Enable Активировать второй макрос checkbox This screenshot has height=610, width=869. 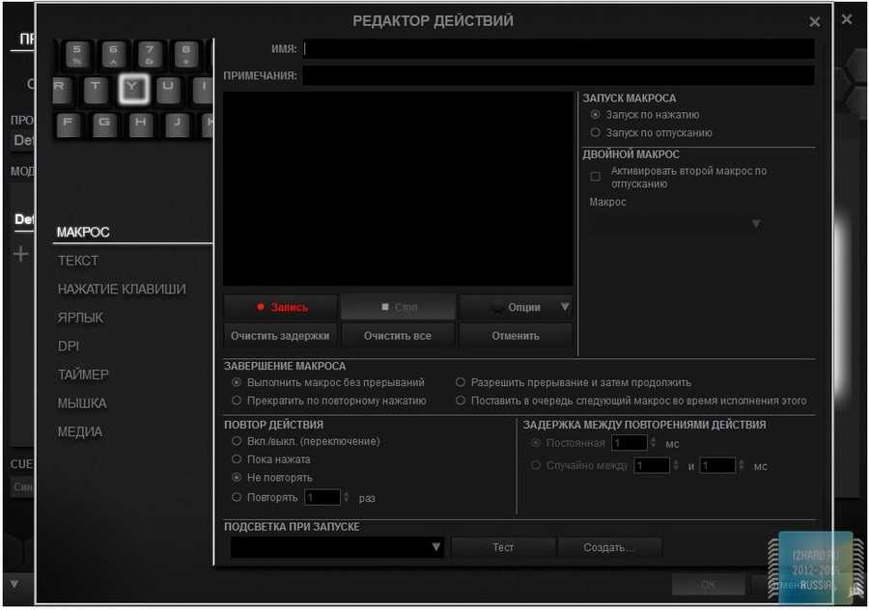click(x=595, y=177)
